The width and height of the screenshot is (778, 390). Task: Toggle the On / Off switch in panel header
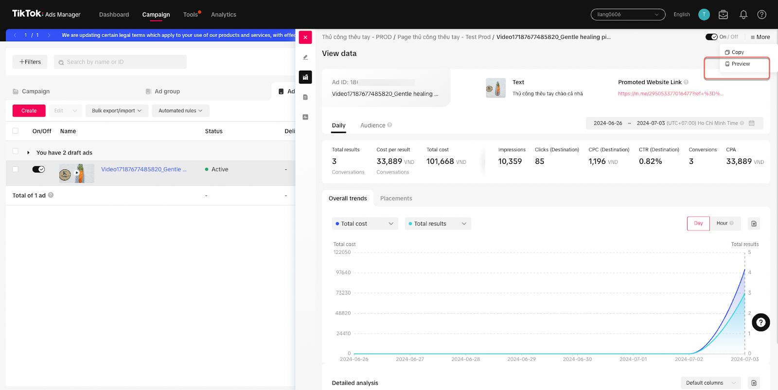point(711,37)
